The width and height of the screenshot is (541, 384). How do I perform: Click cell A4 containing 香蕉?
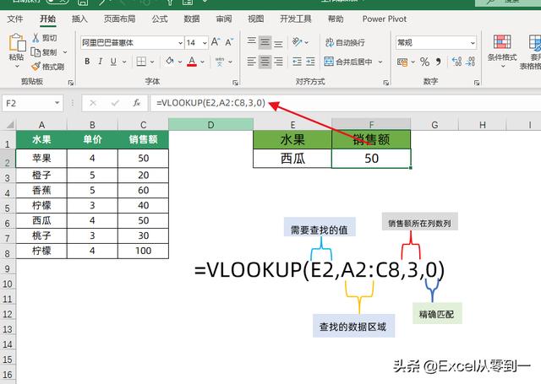[x=41, y=190]
